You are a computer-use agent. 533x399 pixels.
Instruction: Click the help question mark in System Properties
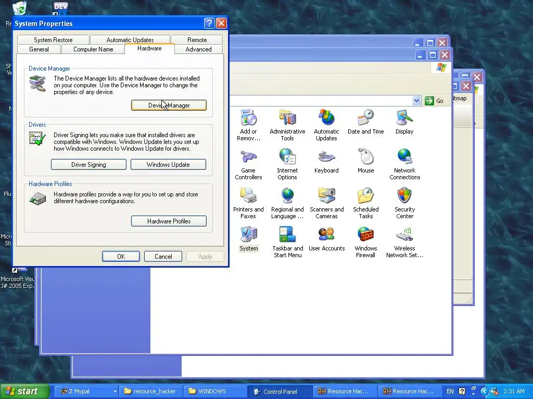pyautogui.click(x=209, y=23)
